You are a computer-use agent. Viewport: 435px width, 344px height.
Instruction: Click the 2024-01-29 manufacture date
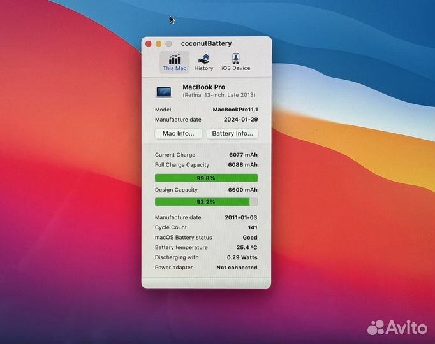point(241,120)
